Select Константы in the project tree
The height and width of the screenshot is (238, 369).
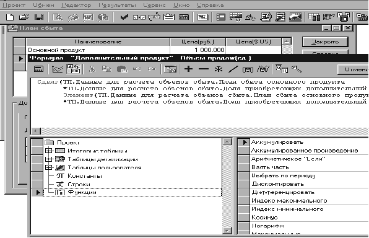click(84, 176)
